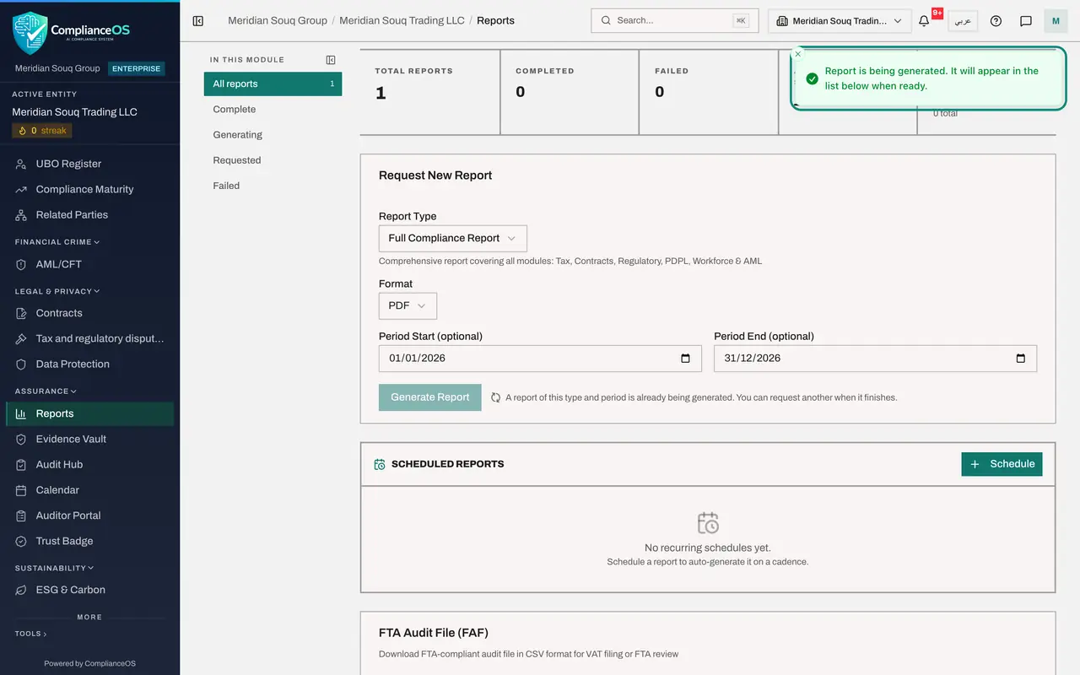Screen dimensions: 1080x675
Task: Select Reports in sidebar
Action: 90,413
